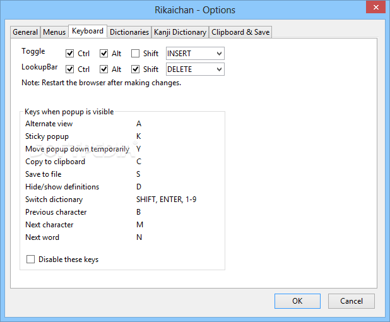Click the SHIFT, ENTER, 1-9 key text
This screenshot has width=390, height=322.
pyautogui.click(x=166, y=200)
